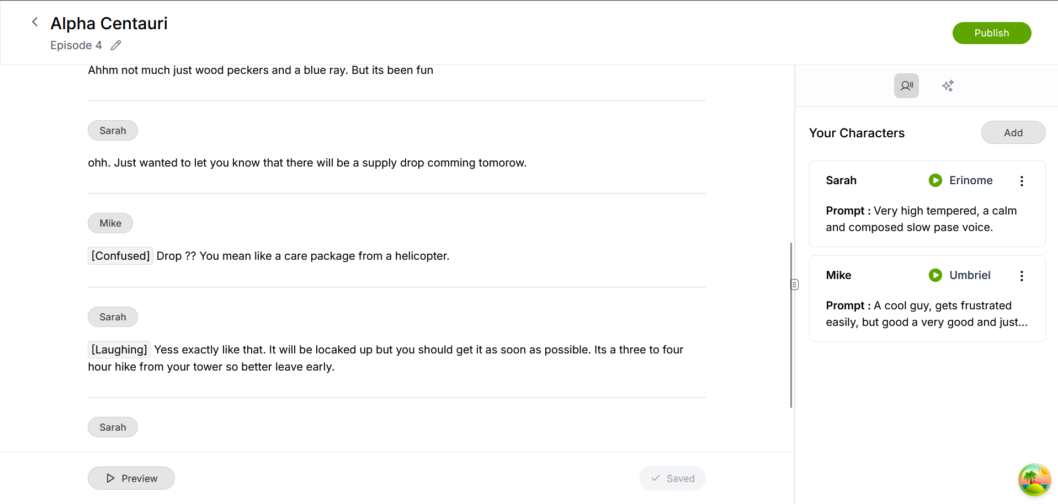Play Sarah's Erinome voice sample
The image size is (1058, 504).
point(935,180)
